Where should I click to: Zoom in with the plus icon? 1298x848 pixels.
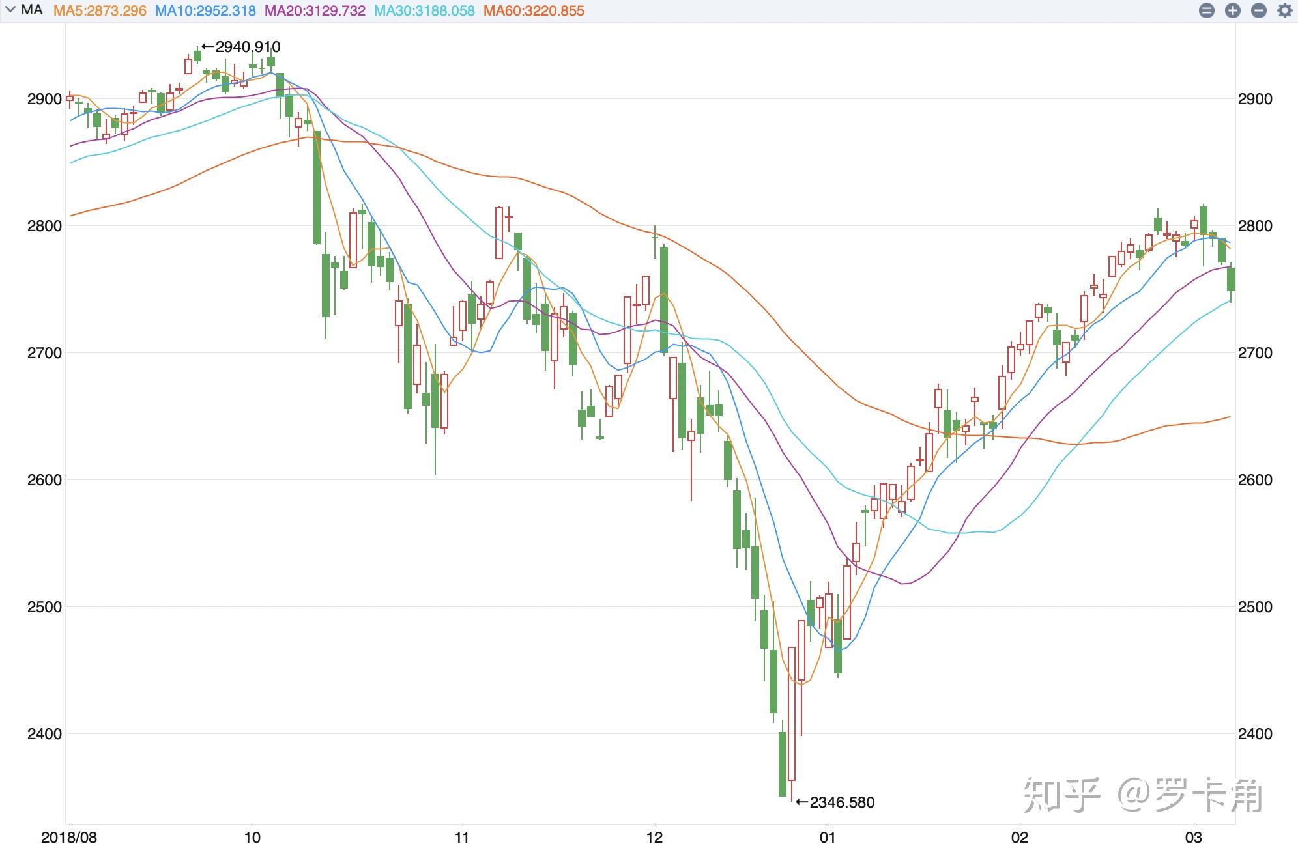(x=1233, y=10)
